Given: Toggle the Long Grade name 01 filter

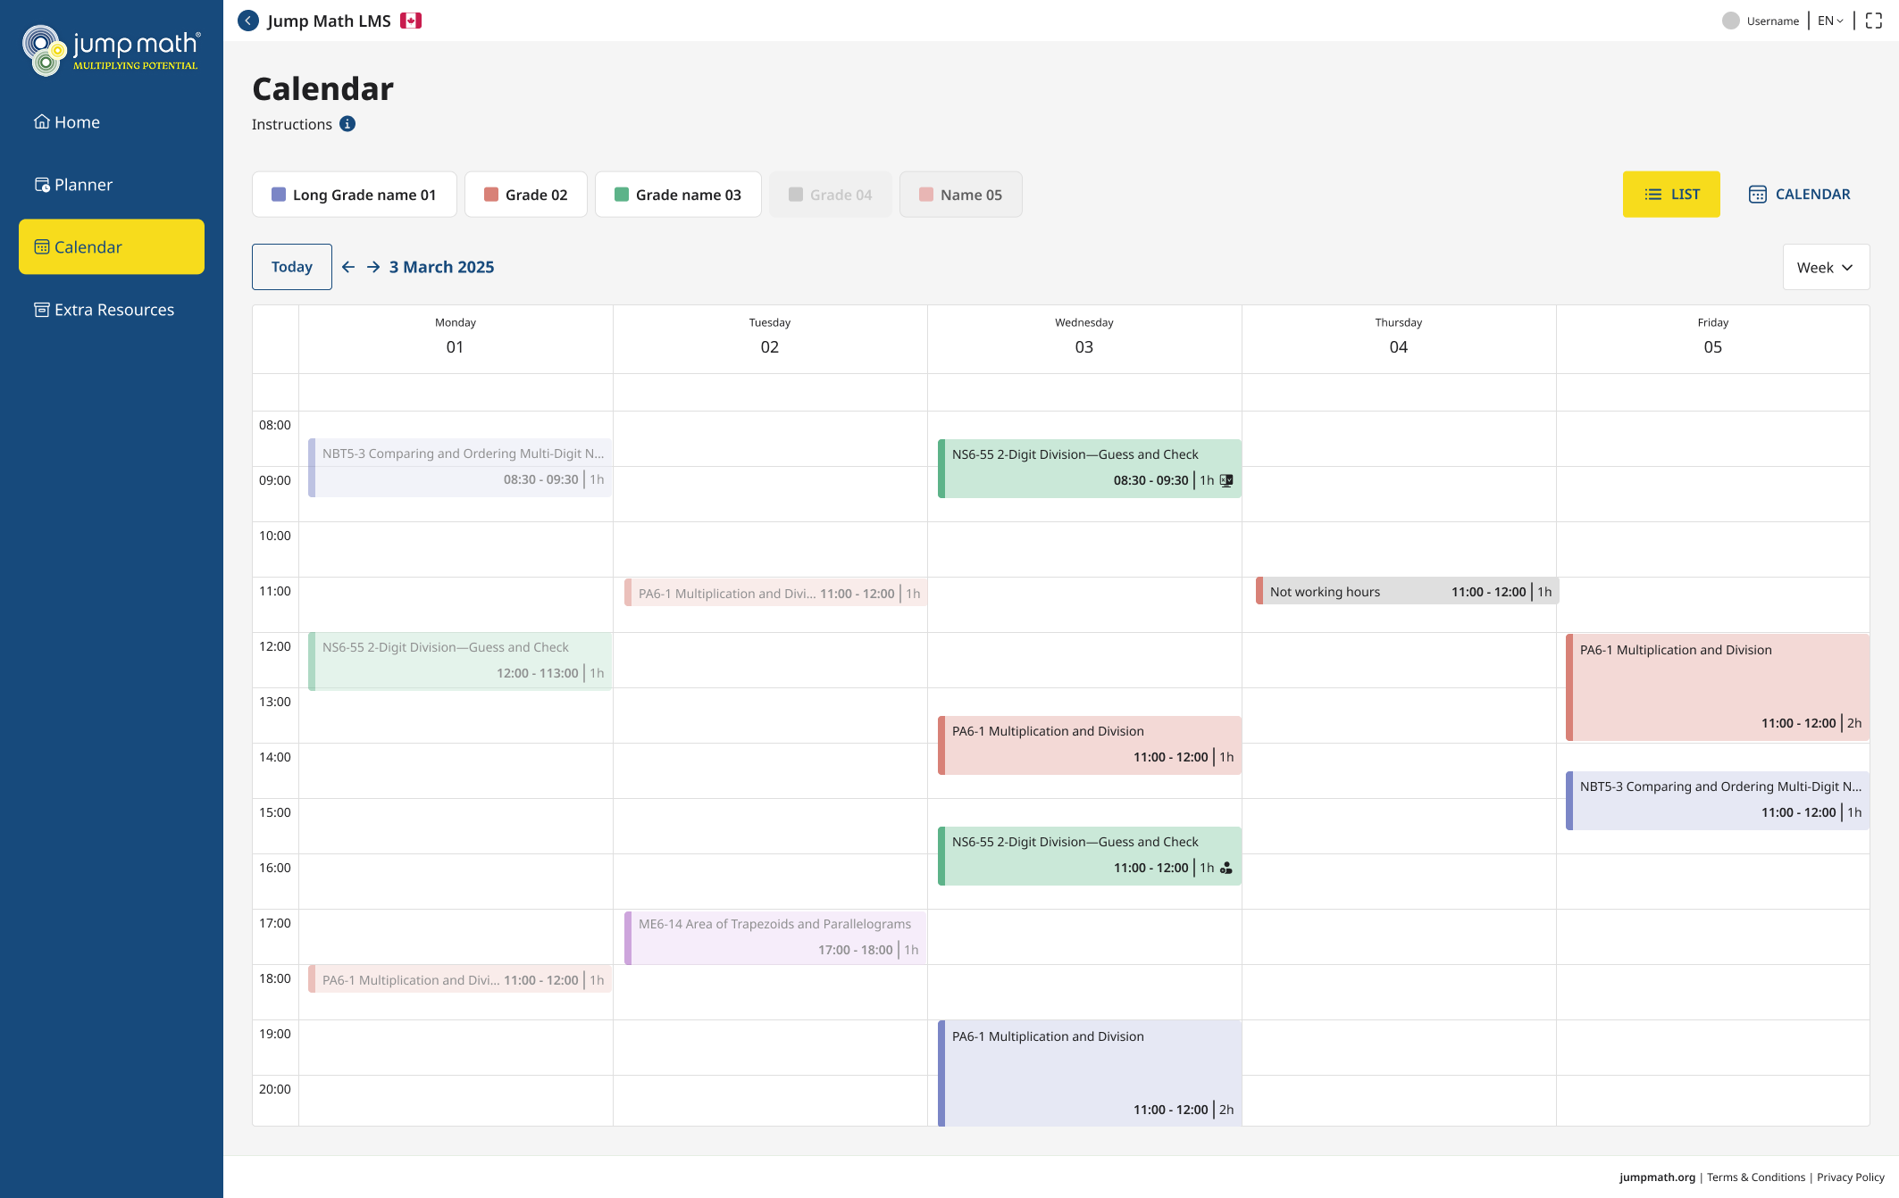Looking at the screenshot, I should point(354,195).
